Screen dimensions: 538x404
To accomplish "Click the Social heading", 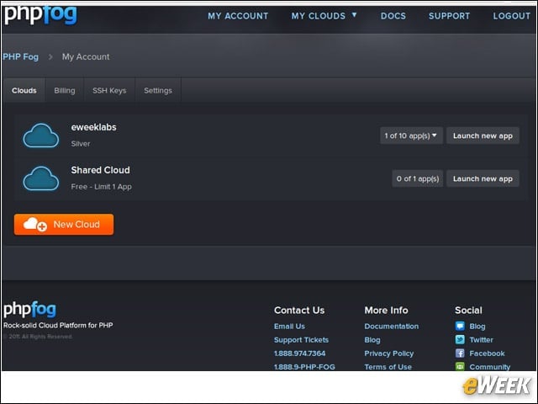I will [468, 311].
